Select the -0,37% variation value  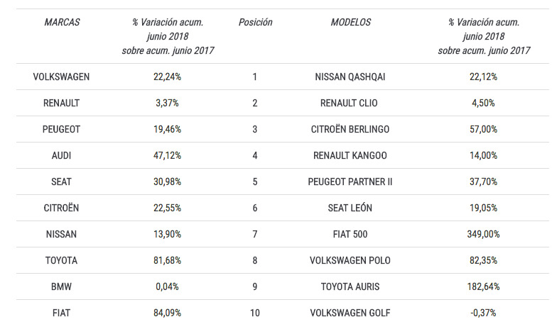(483, 313)
